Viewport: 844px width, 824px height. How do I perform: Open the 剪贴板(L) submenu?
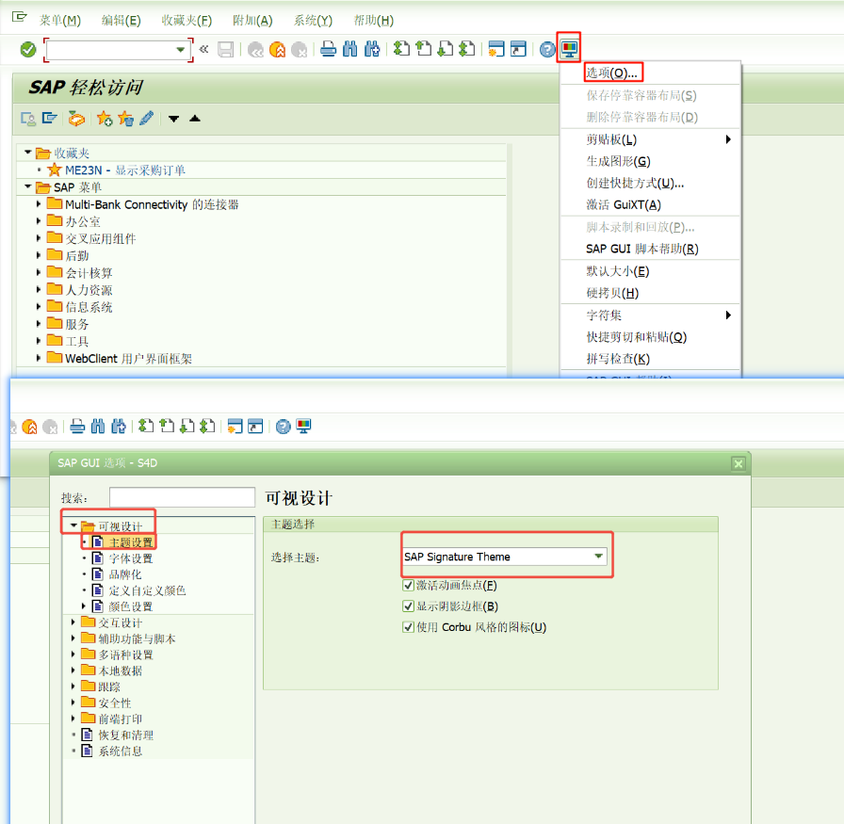pos(650,140)
